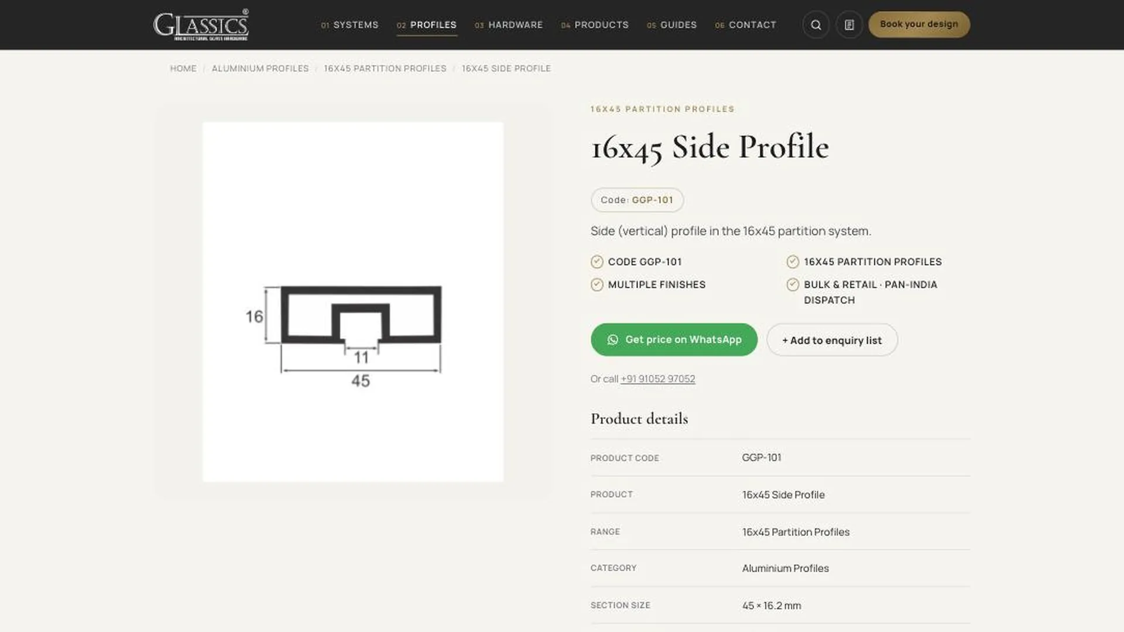The width and height of the screenshot is (1124, 632).
Task: Open the Systems menu
Action: [x=349, y=25]
